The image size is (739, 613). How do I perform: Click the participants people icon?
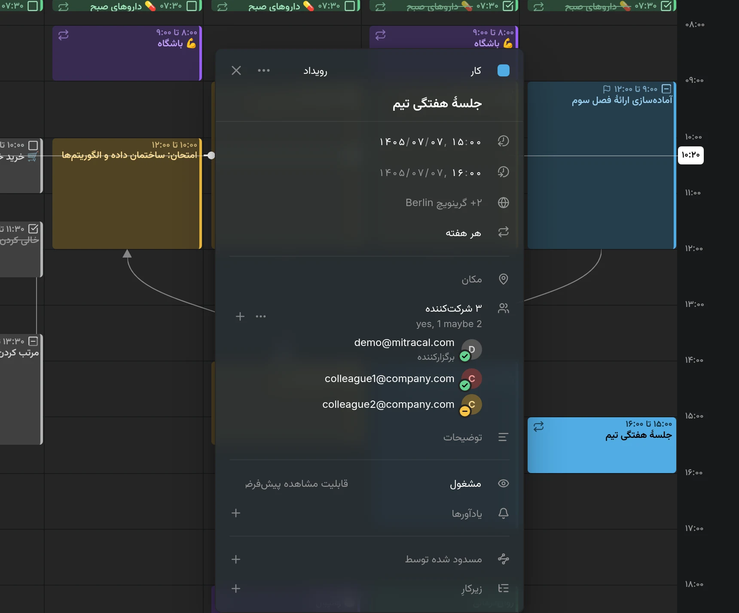point(503,308)
